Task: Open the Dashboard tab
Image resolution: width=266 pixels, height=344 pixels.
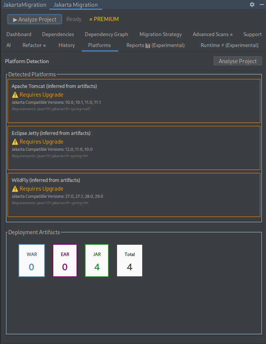Action: pyautogui.click(x=19, y=35)
